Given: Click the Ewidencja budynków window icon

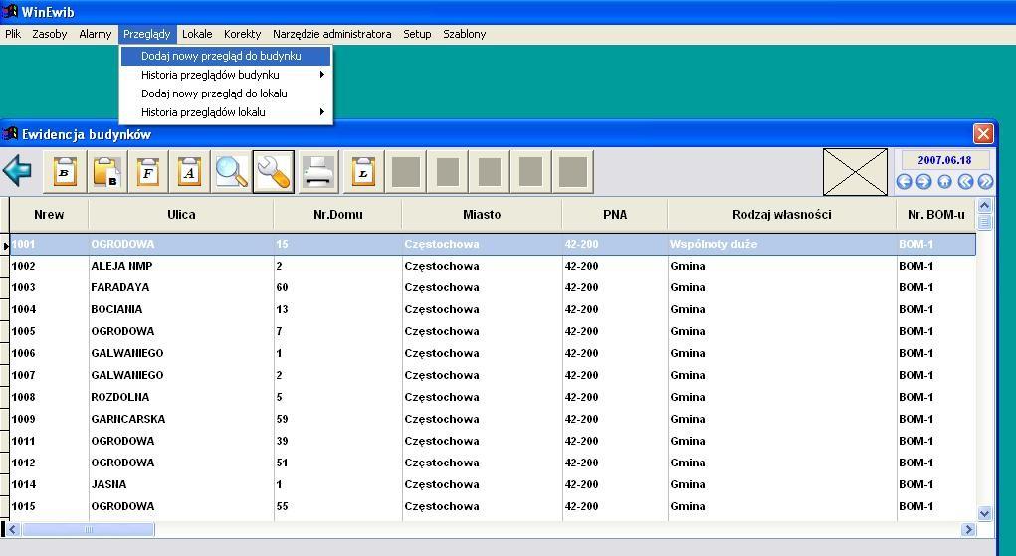Looking at the screenshot, I should 9,134.
